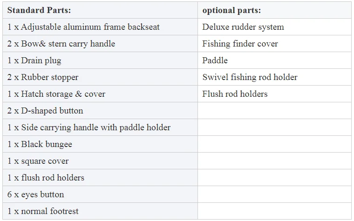Click 1 x flush rod holders cell
Screen dimensions: 354x221
pos(100,177)
